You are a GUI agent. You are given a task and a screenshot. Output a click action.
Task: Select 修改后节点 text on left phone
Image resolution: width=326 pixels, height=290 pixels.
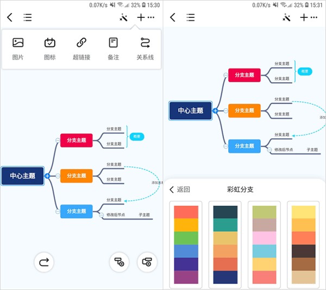[116, 214]
